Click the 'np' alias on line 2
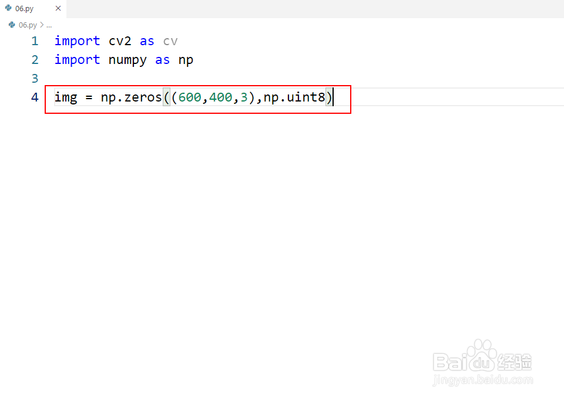This screenshot has height=399, width=564. tap(186, 60)
